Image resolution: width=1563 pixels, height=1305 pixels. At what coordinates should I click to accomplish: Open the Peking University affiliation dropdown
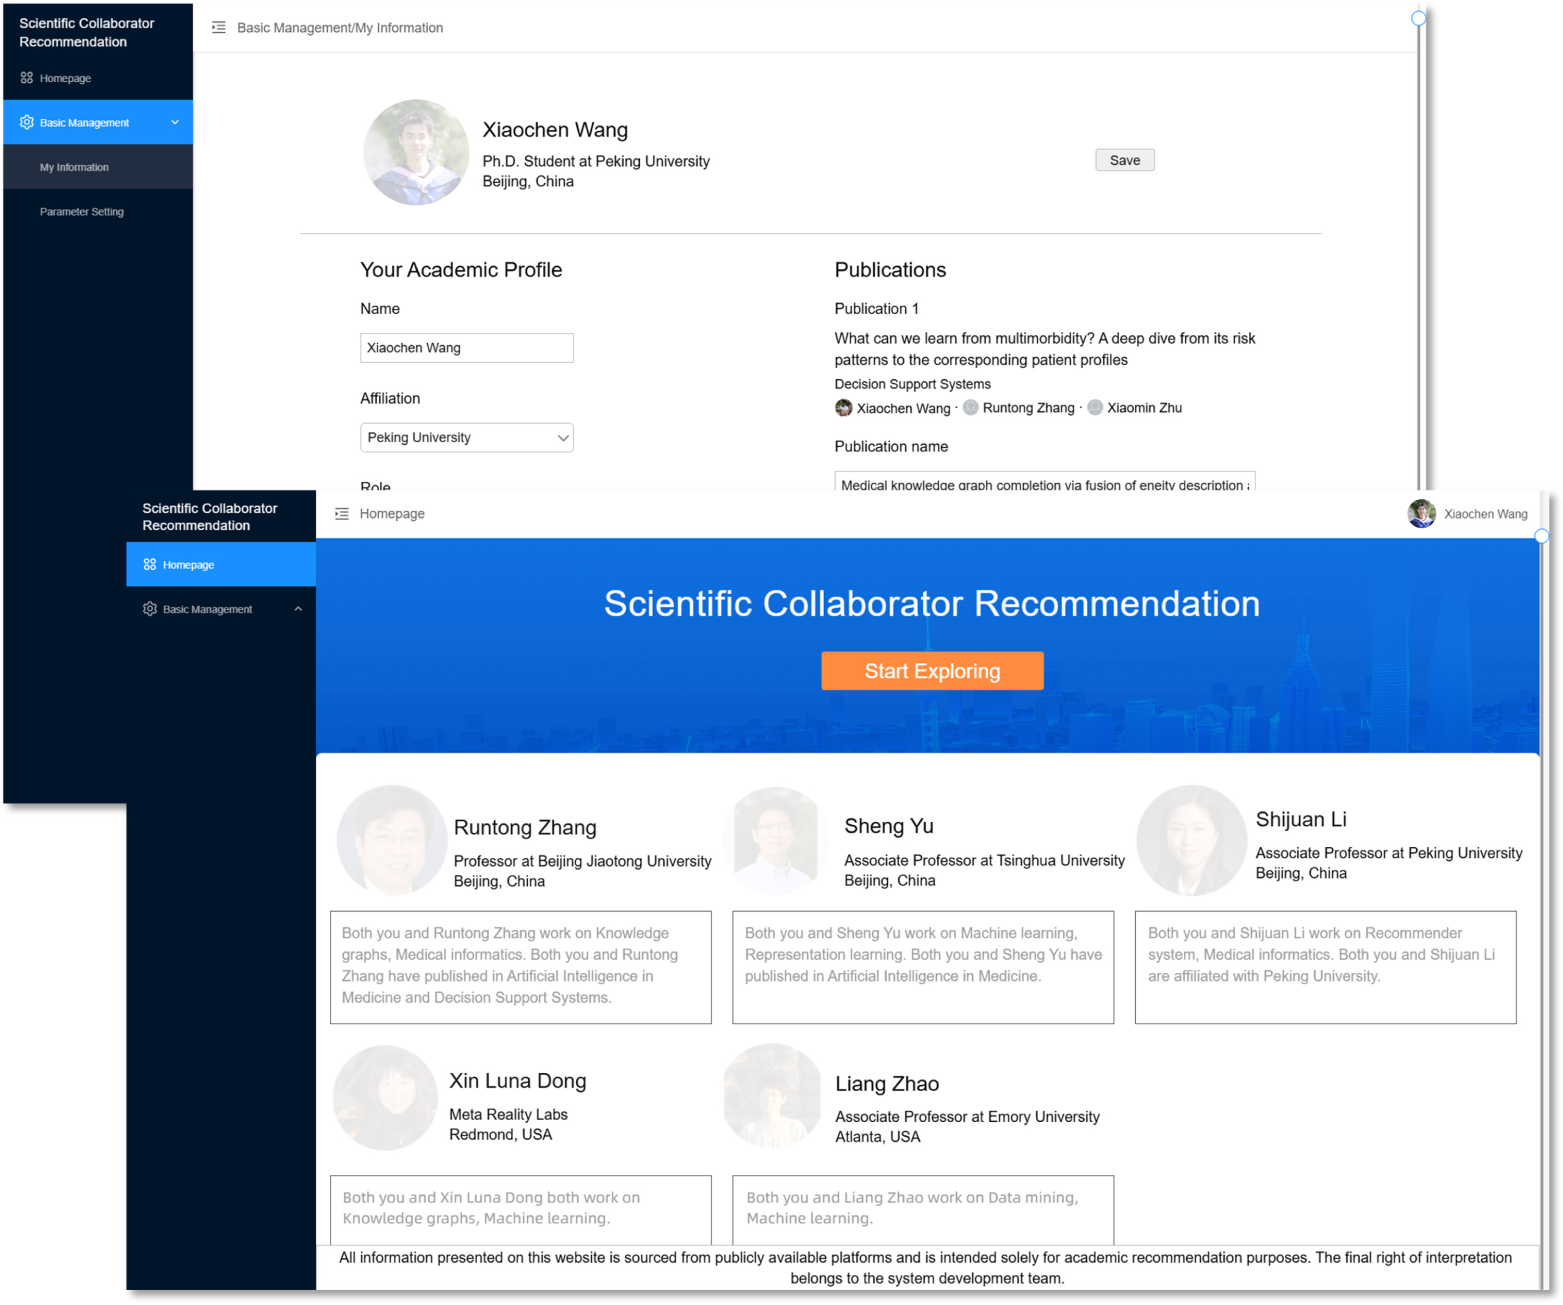[x=467, y=437]
